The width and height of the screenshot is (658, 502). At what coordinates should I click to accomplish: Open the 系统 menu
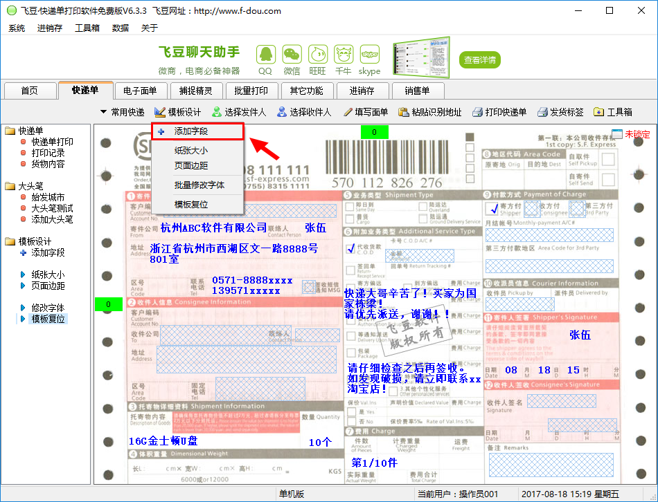tap(17, 28)
